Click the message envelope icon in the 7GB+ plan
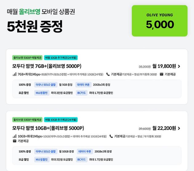Screen dimensions: 194x171 (161, 74)
